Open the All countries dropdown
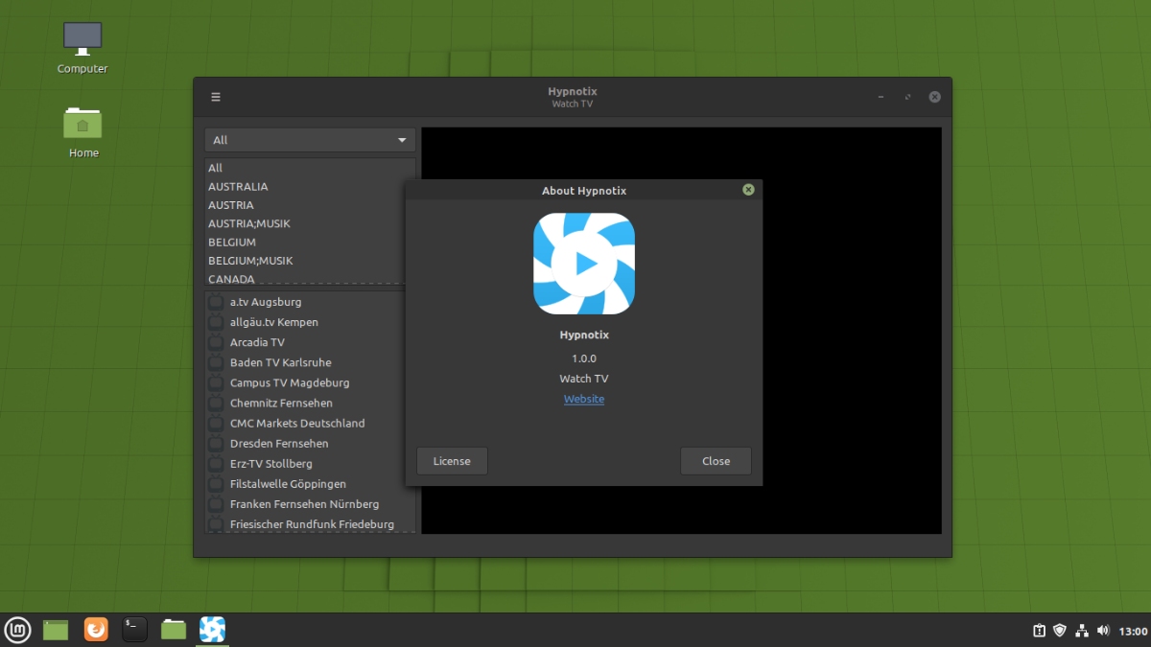 pos(309,139)
